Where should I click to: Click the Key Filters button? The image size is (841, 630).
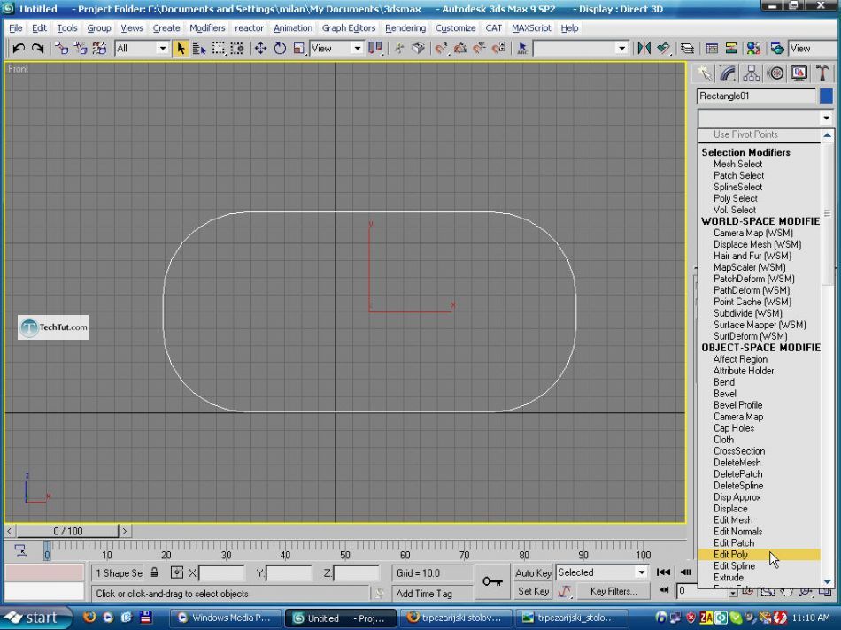pos(613,591)
